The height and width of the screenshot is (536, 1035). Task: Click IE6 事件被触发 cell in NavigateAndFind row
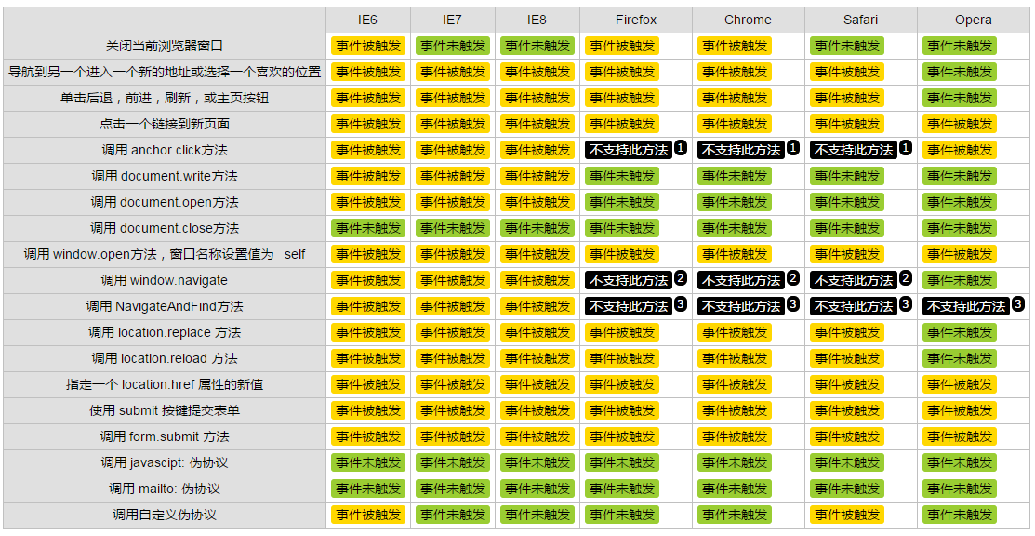click(x=368, y=307)
